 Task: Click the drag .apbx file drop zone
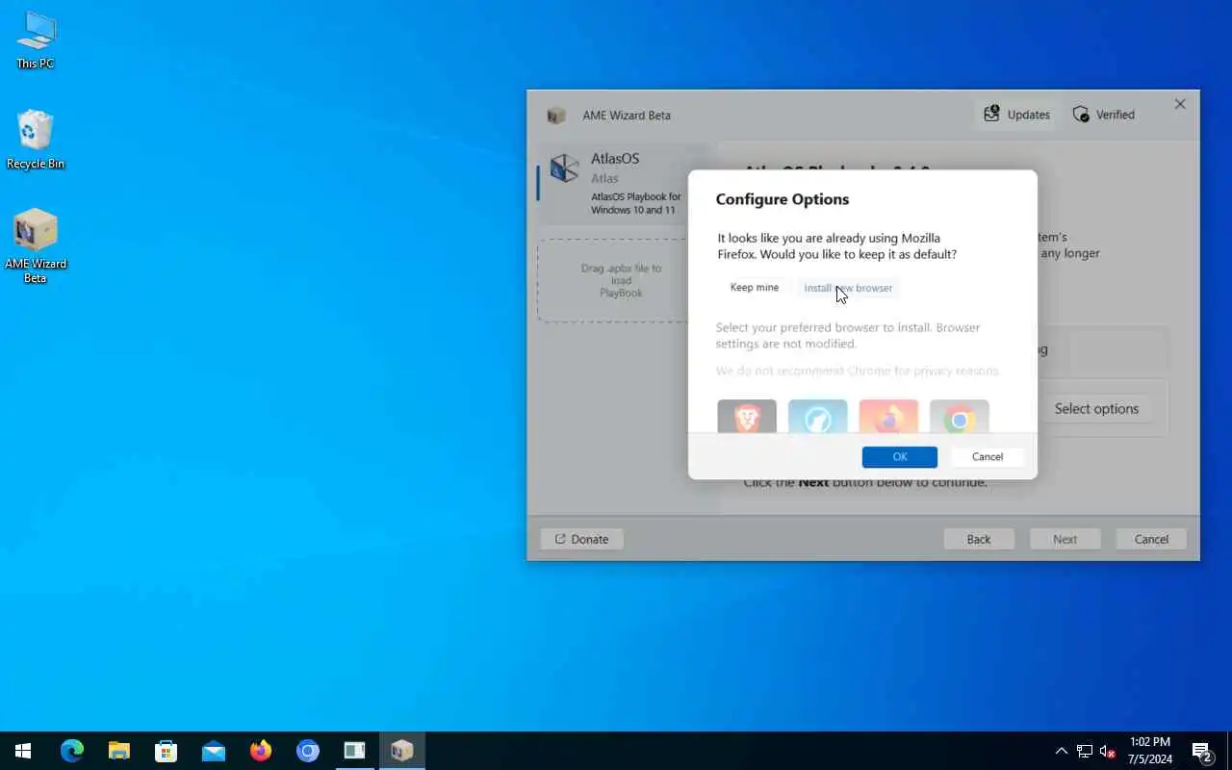622,280
